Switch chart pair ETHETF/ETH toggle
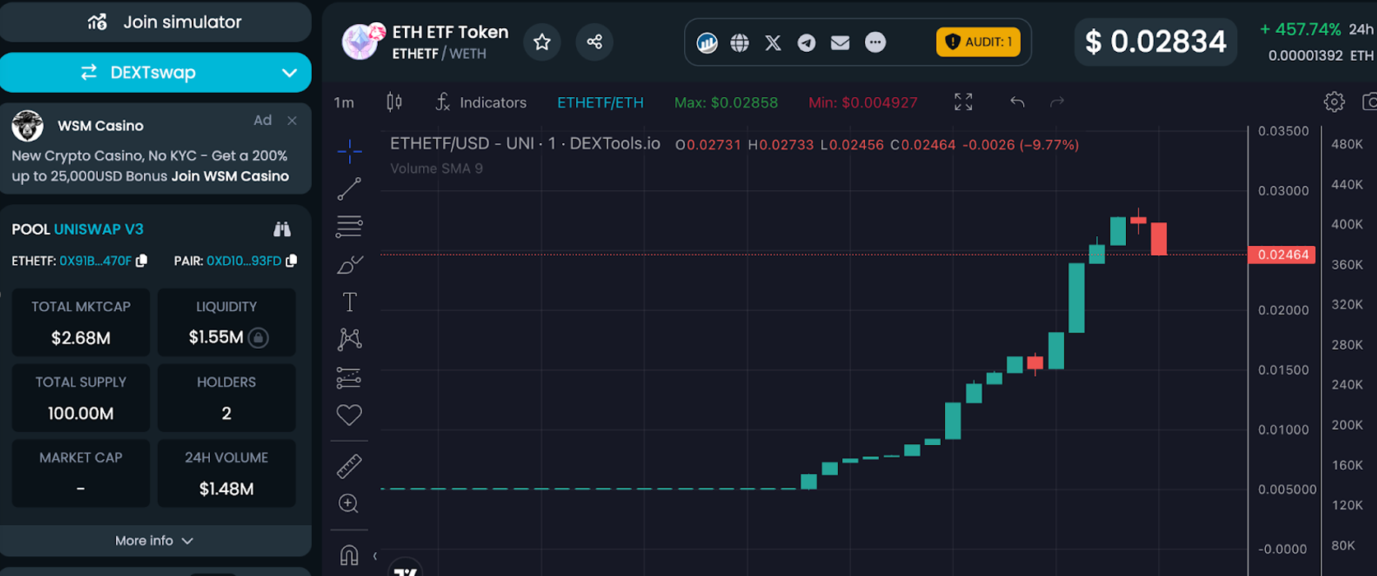Viewport: 1377px width, 576px height. click(x=600, y=103)
